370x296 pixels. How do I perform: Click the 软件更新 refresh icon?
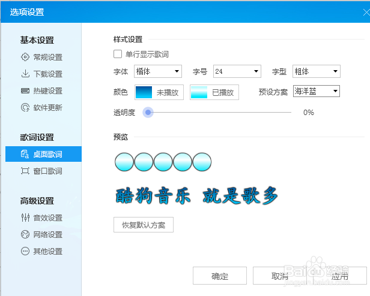[25, 107]
